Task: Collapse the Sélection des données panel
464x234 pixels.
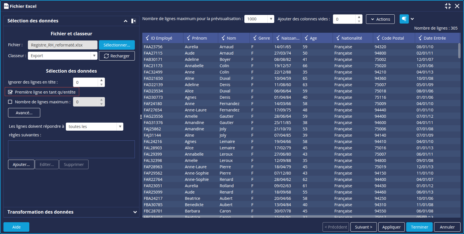Action: point(125,21)
